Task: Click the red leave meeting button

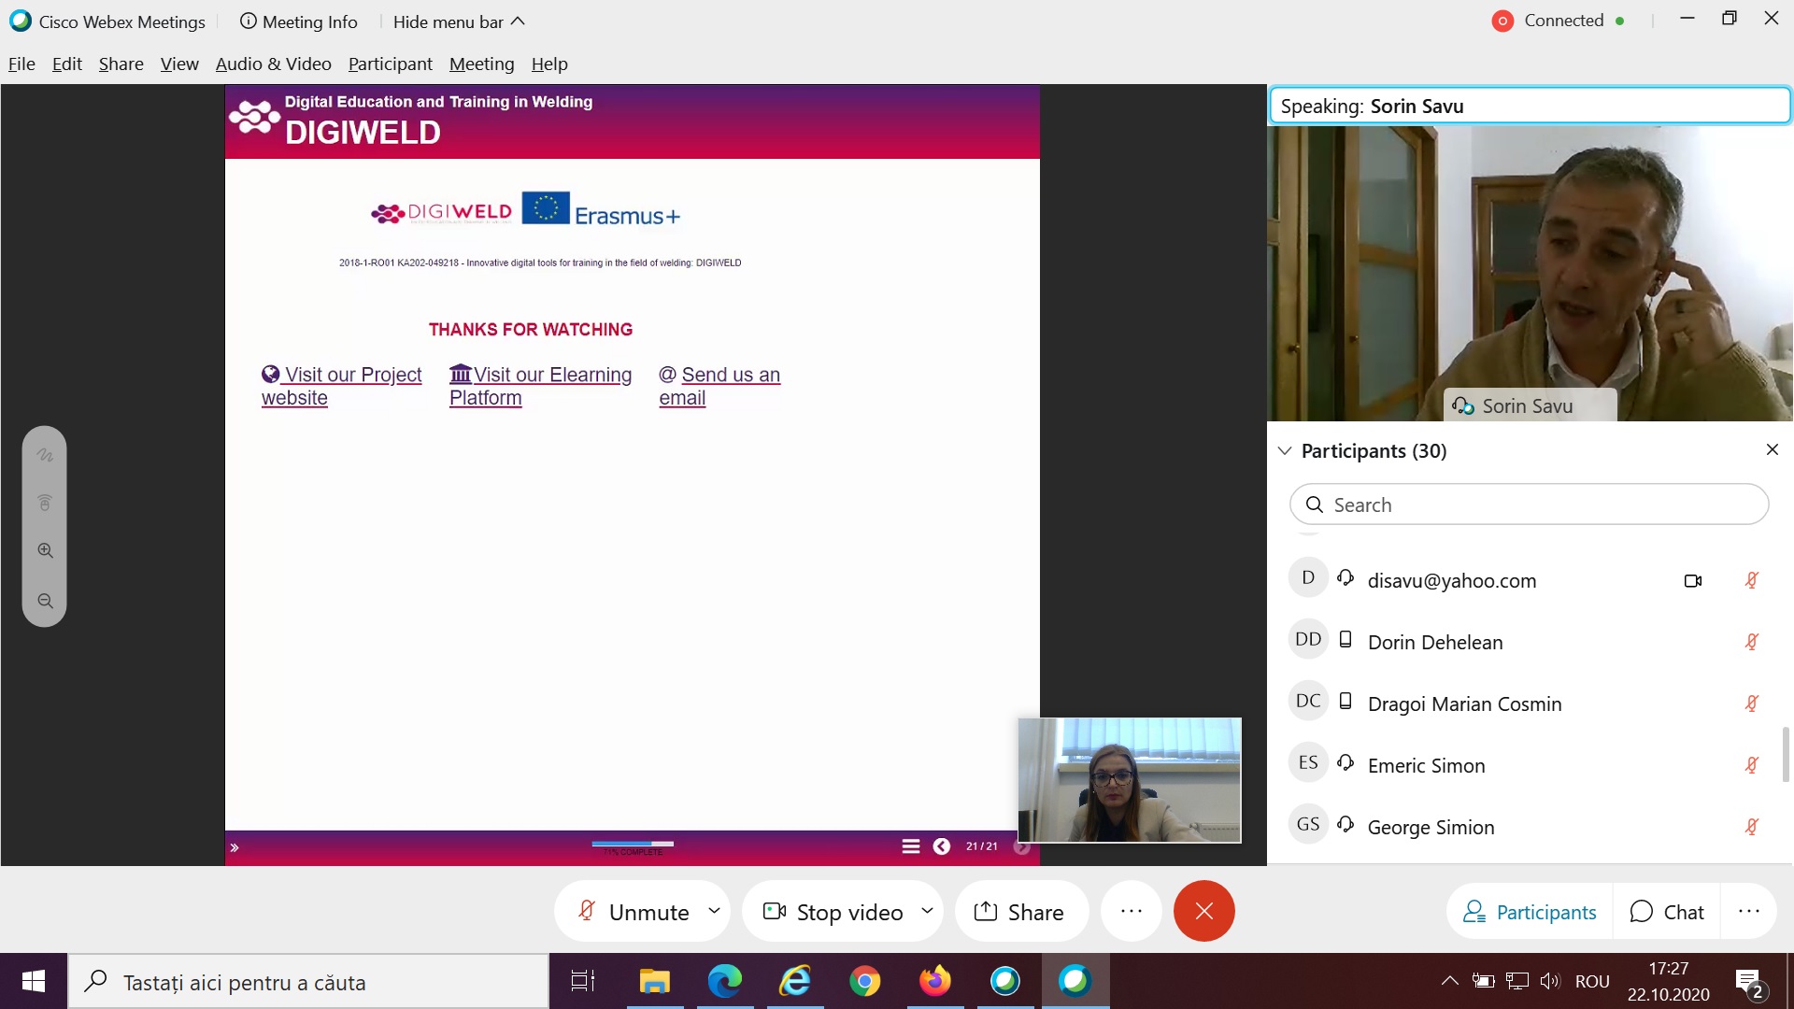Action: (x=1203, y=911)
